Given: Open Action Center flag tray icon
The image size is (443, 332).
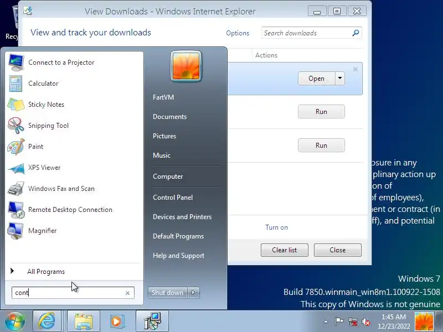Looking at the screenshot, I should (x=339, y=321).
